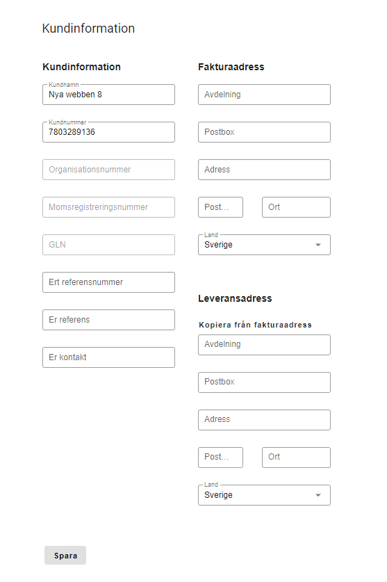Click the Er kontakt field
Screen dimensions: 387x582
108,357
